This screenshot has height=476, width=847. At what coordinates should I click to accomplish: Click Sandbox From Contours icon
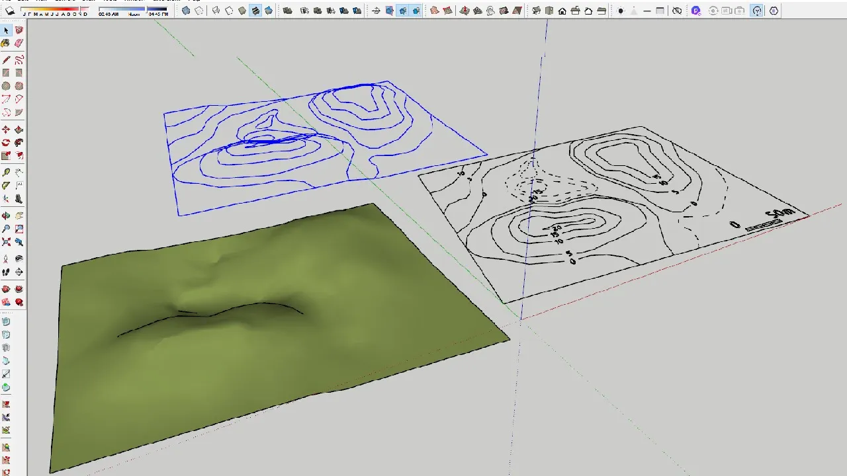[434, 11]
